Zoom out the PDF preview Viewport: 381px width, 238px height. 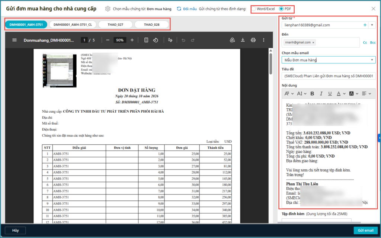108,40
